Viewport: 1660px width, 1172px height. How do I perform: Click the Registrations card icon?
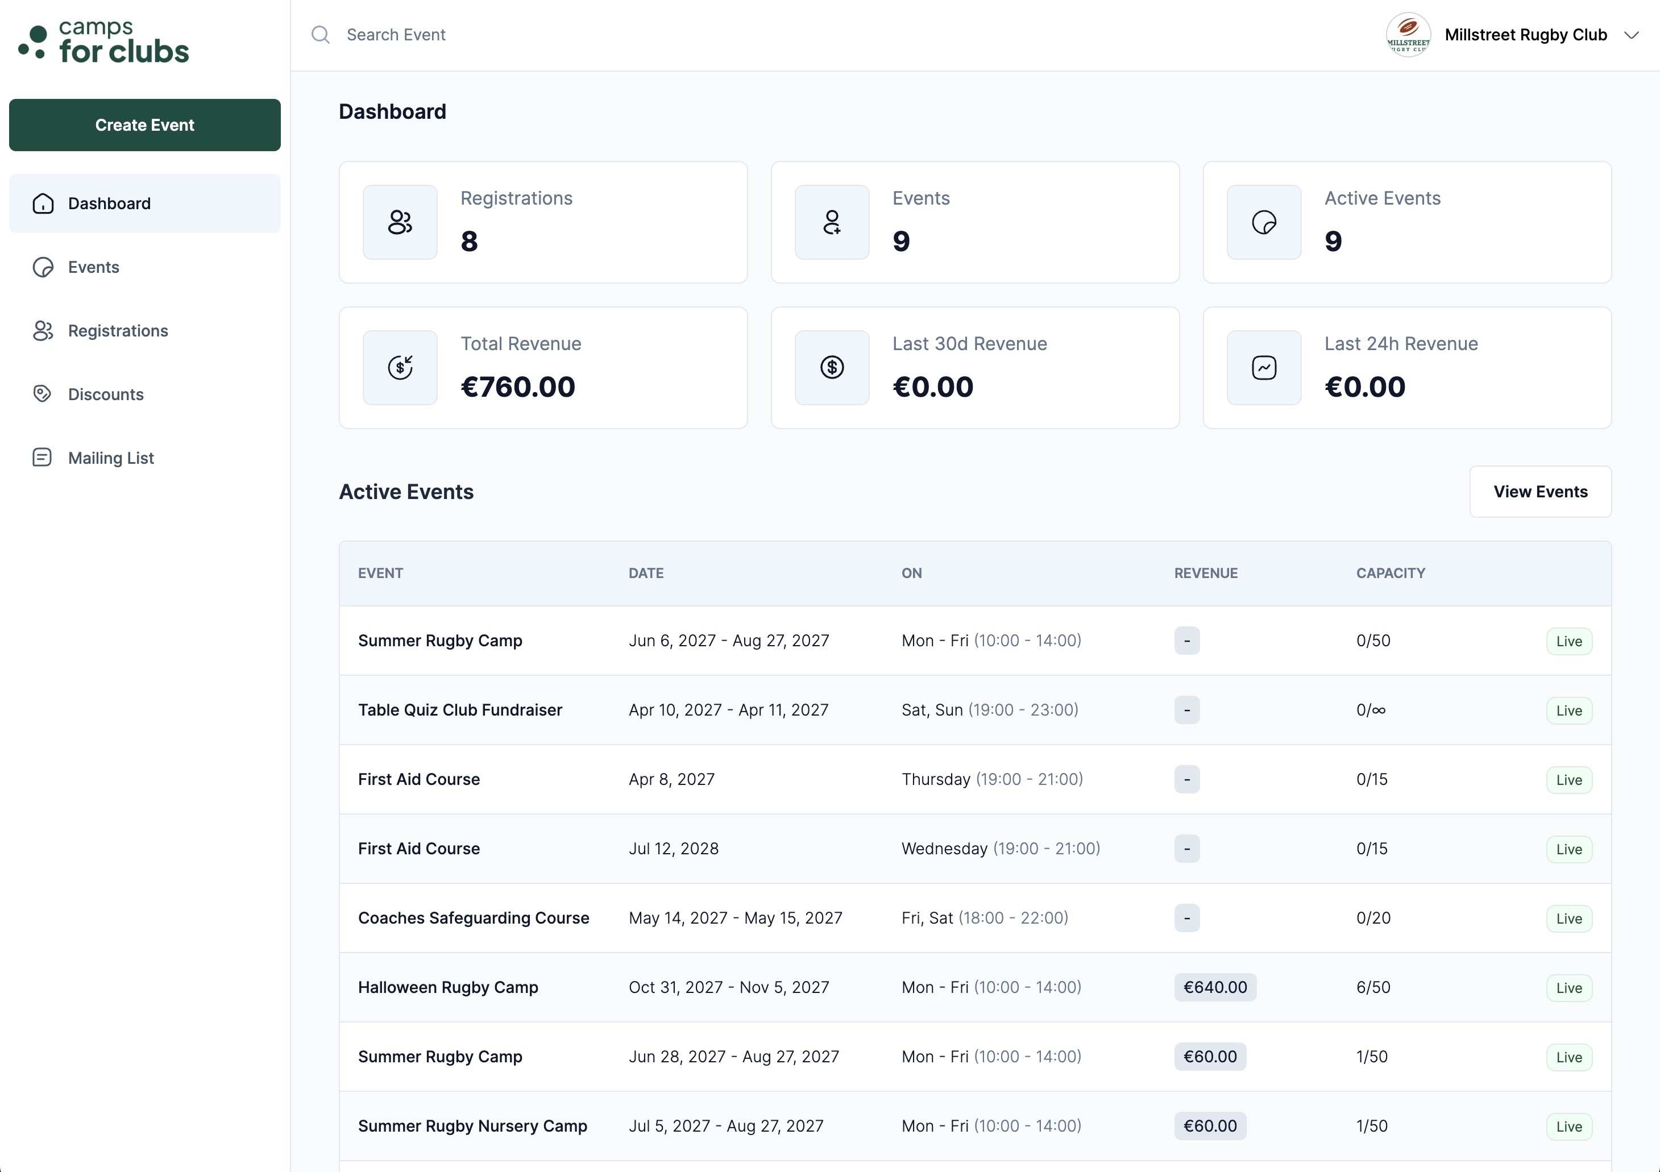pos(400,222)
